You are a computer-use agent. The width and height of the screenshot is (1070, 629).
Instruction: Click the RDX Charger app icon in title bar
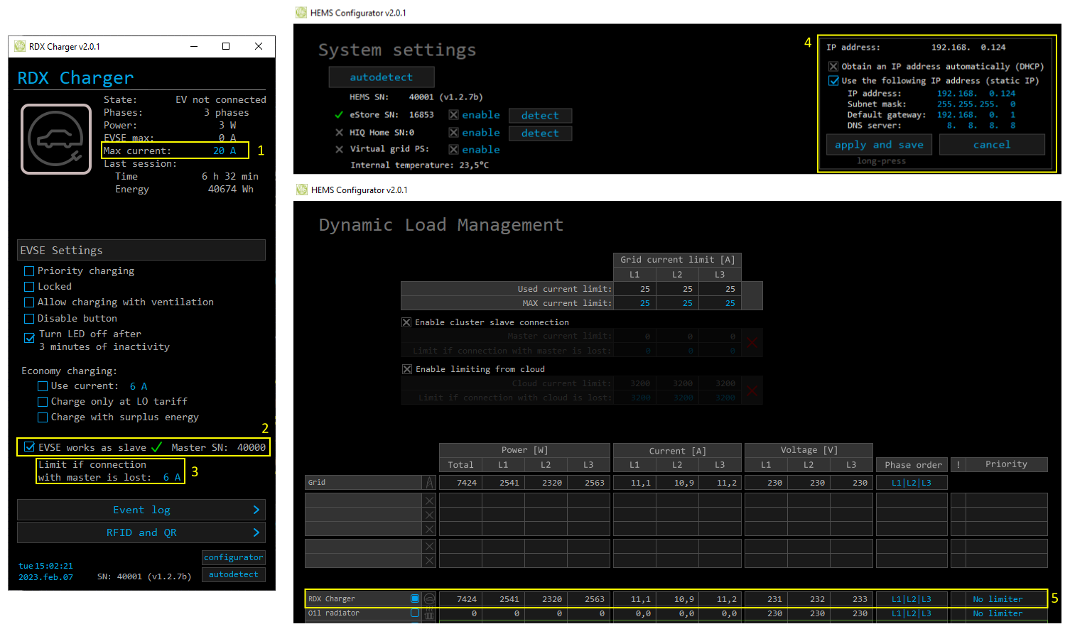[x=19, y=47]
